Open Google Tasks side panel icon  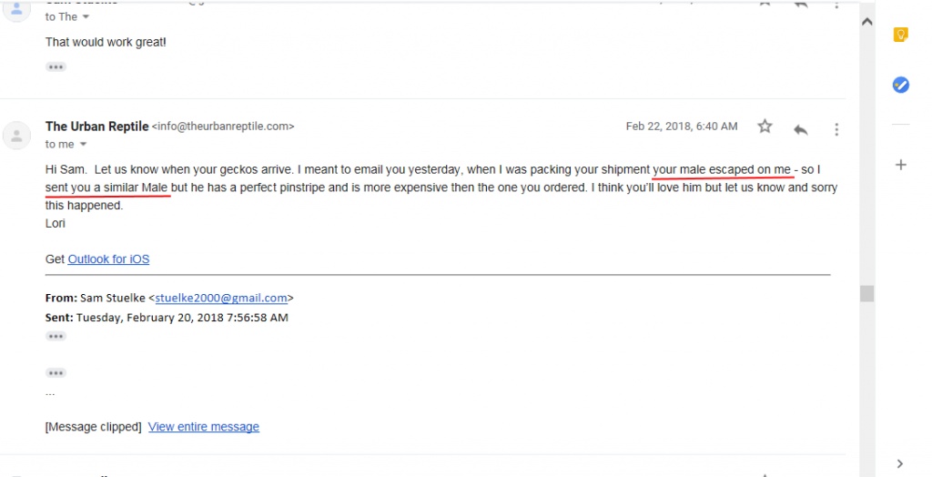coord(901,85)
